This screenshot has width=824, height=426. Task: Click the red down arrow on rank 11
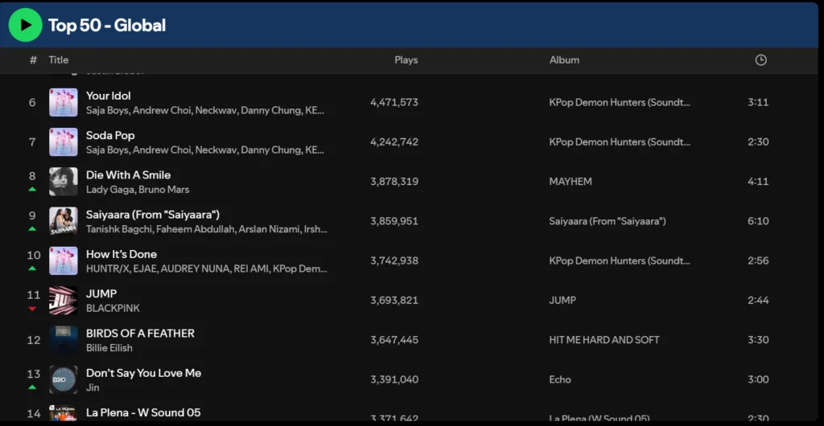tap(32, 309)
